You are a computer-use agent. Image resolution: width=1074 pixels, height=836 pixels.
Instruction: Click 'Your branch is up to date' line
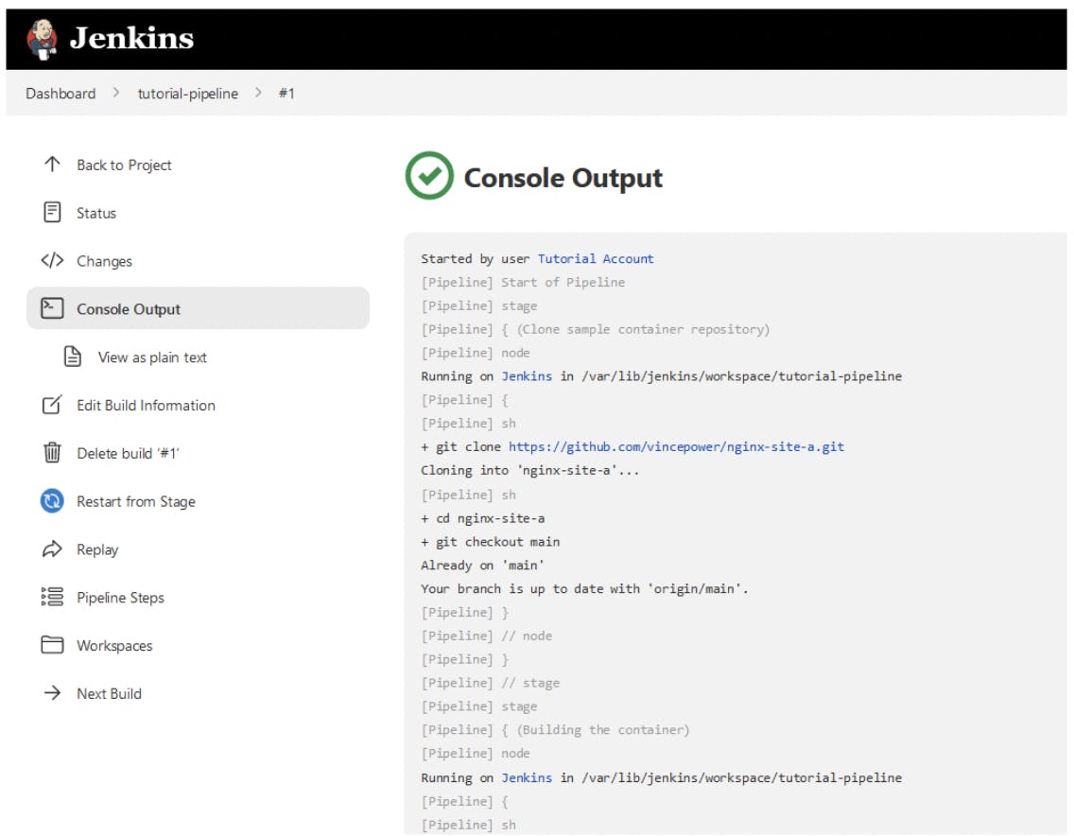584,588
